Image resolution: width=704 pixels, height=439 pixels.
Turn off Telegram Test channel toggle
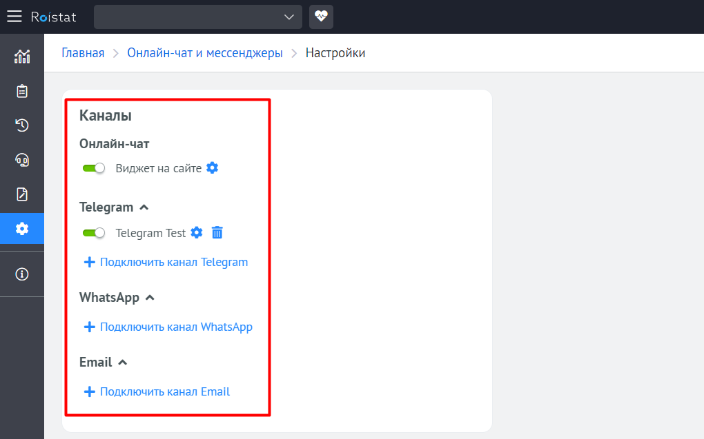[x=93, y=233]
